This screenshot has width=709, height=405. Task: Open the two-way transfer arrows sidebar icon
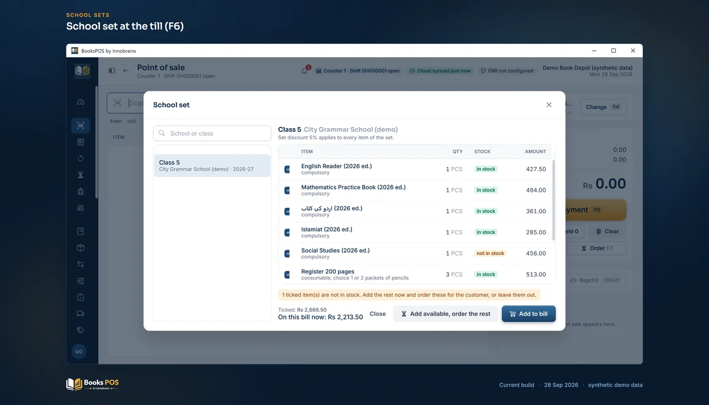[80, 264]
